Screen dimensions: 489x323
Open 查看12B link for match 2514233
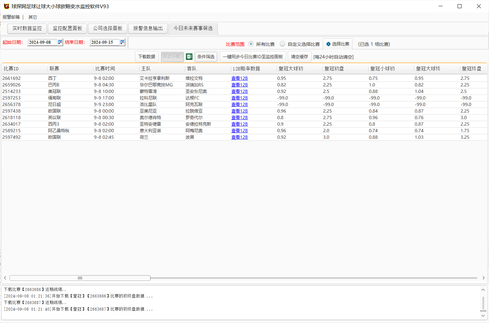pos(240,91)
